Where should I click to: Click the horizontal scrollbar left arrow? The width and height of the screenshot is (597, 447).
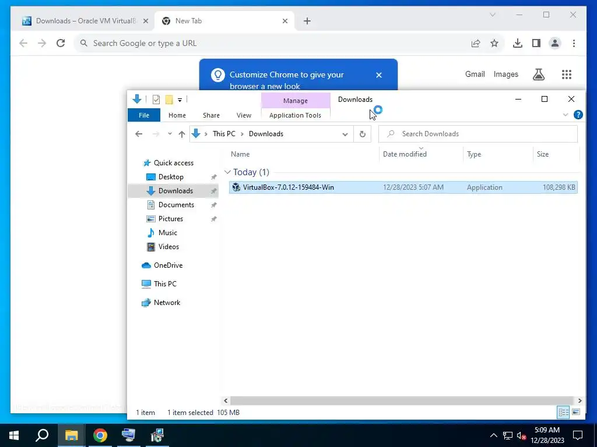point(226,400)
